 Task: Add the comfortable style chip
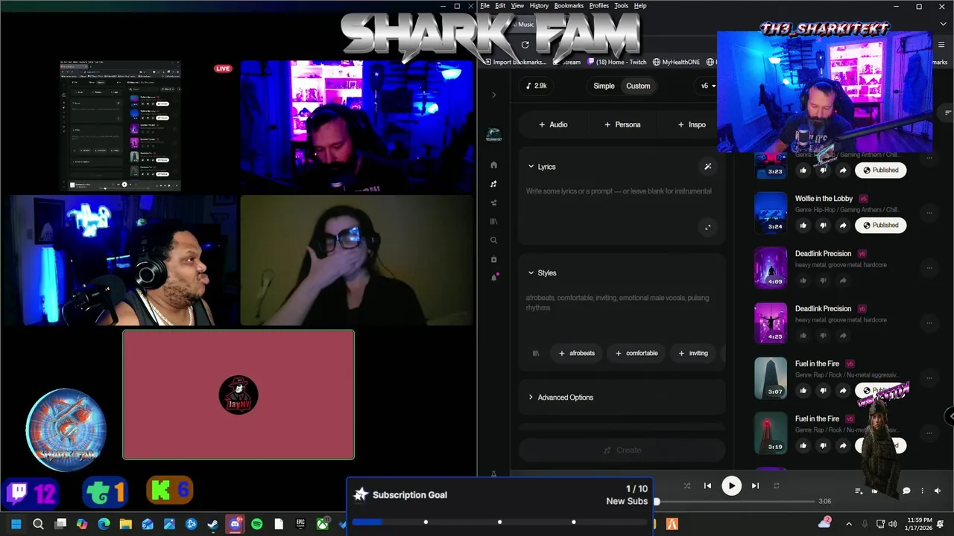point(636,353)
